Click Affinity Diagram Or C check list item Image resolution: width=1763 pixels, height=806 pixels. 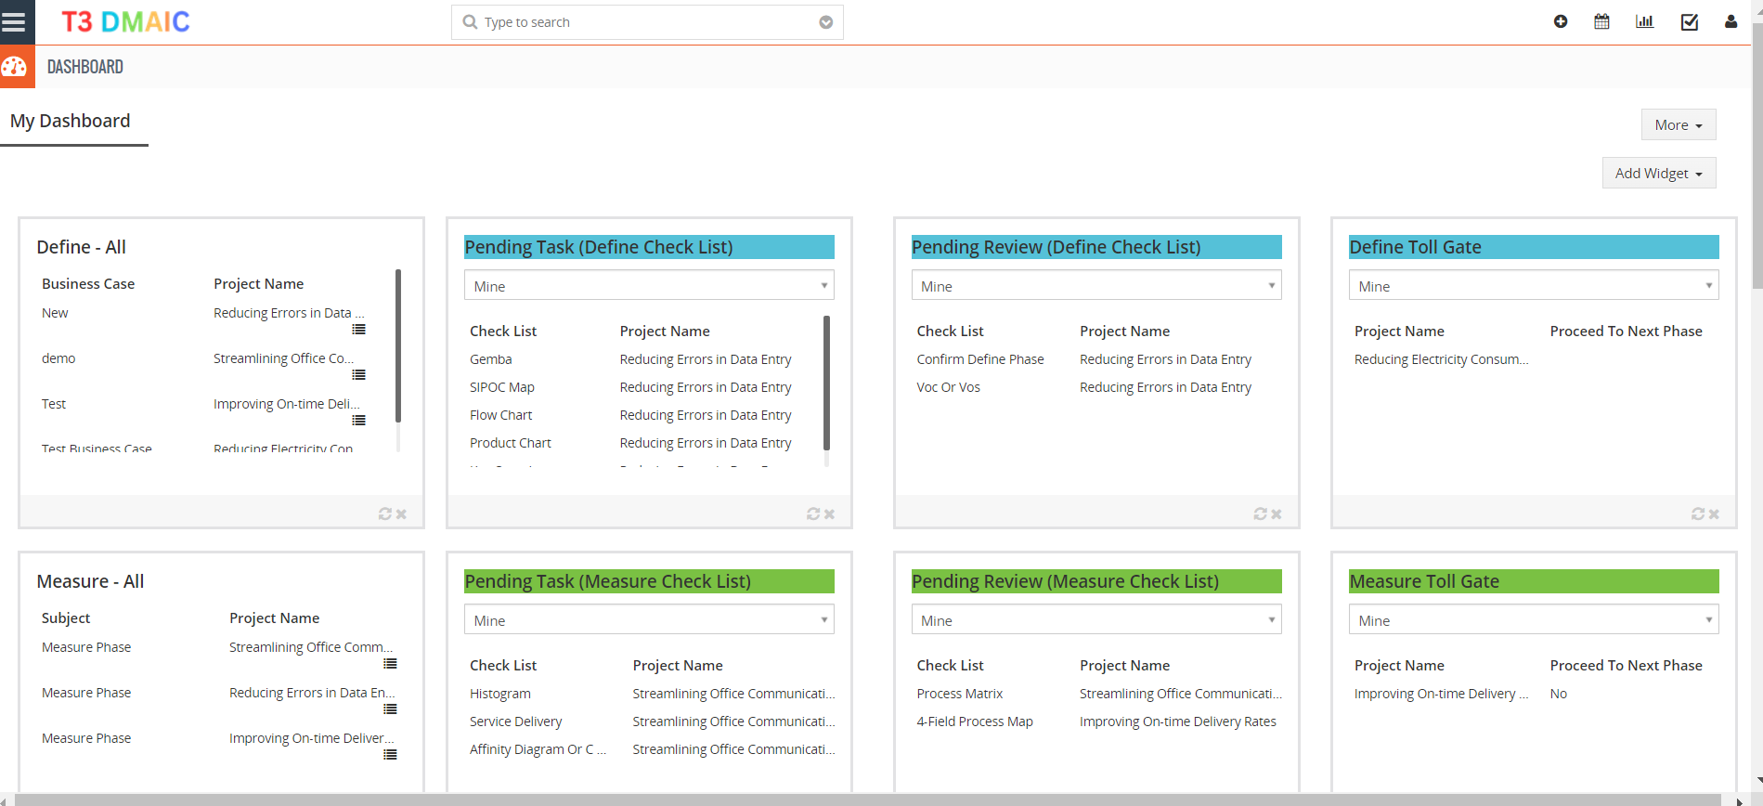click(x=538, y=749)
